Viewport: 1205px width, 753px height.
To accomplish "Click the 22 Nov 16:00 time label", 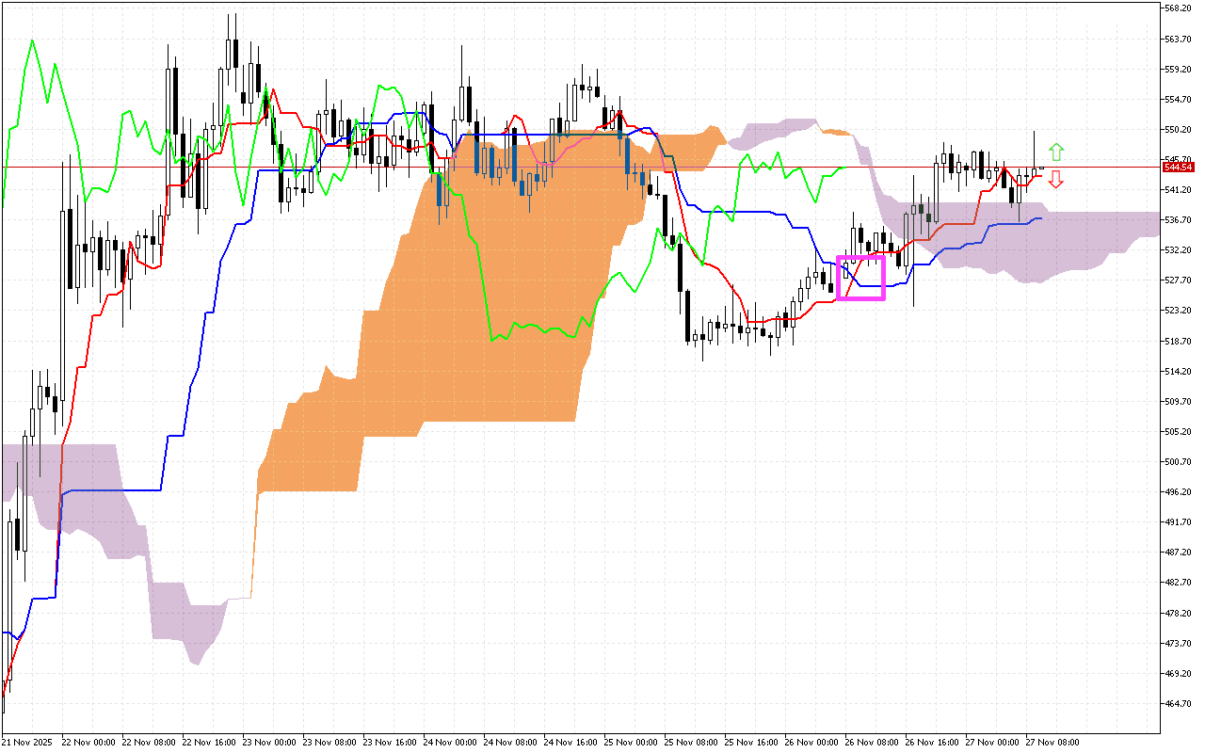I will [x=210, y=742].
